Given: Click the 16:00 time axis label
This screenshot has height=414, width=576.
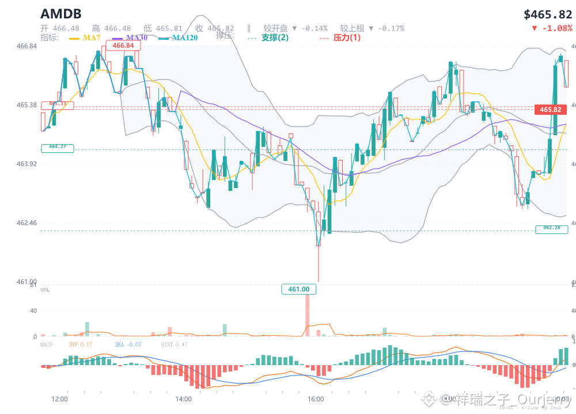Looking at the screenshot, I should (316, 399).
